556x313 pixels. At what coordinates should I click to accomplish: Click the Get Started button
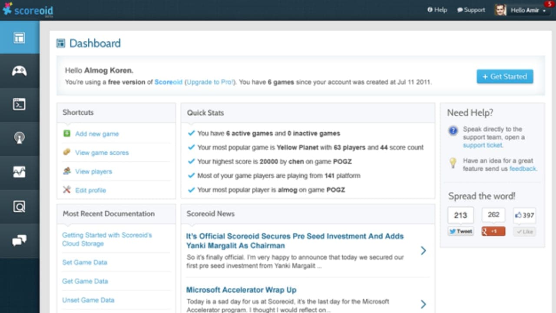click(x=505, y=77)
